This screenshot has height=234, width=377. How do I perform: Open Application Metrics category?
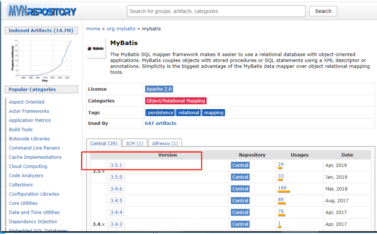(30, 120)
